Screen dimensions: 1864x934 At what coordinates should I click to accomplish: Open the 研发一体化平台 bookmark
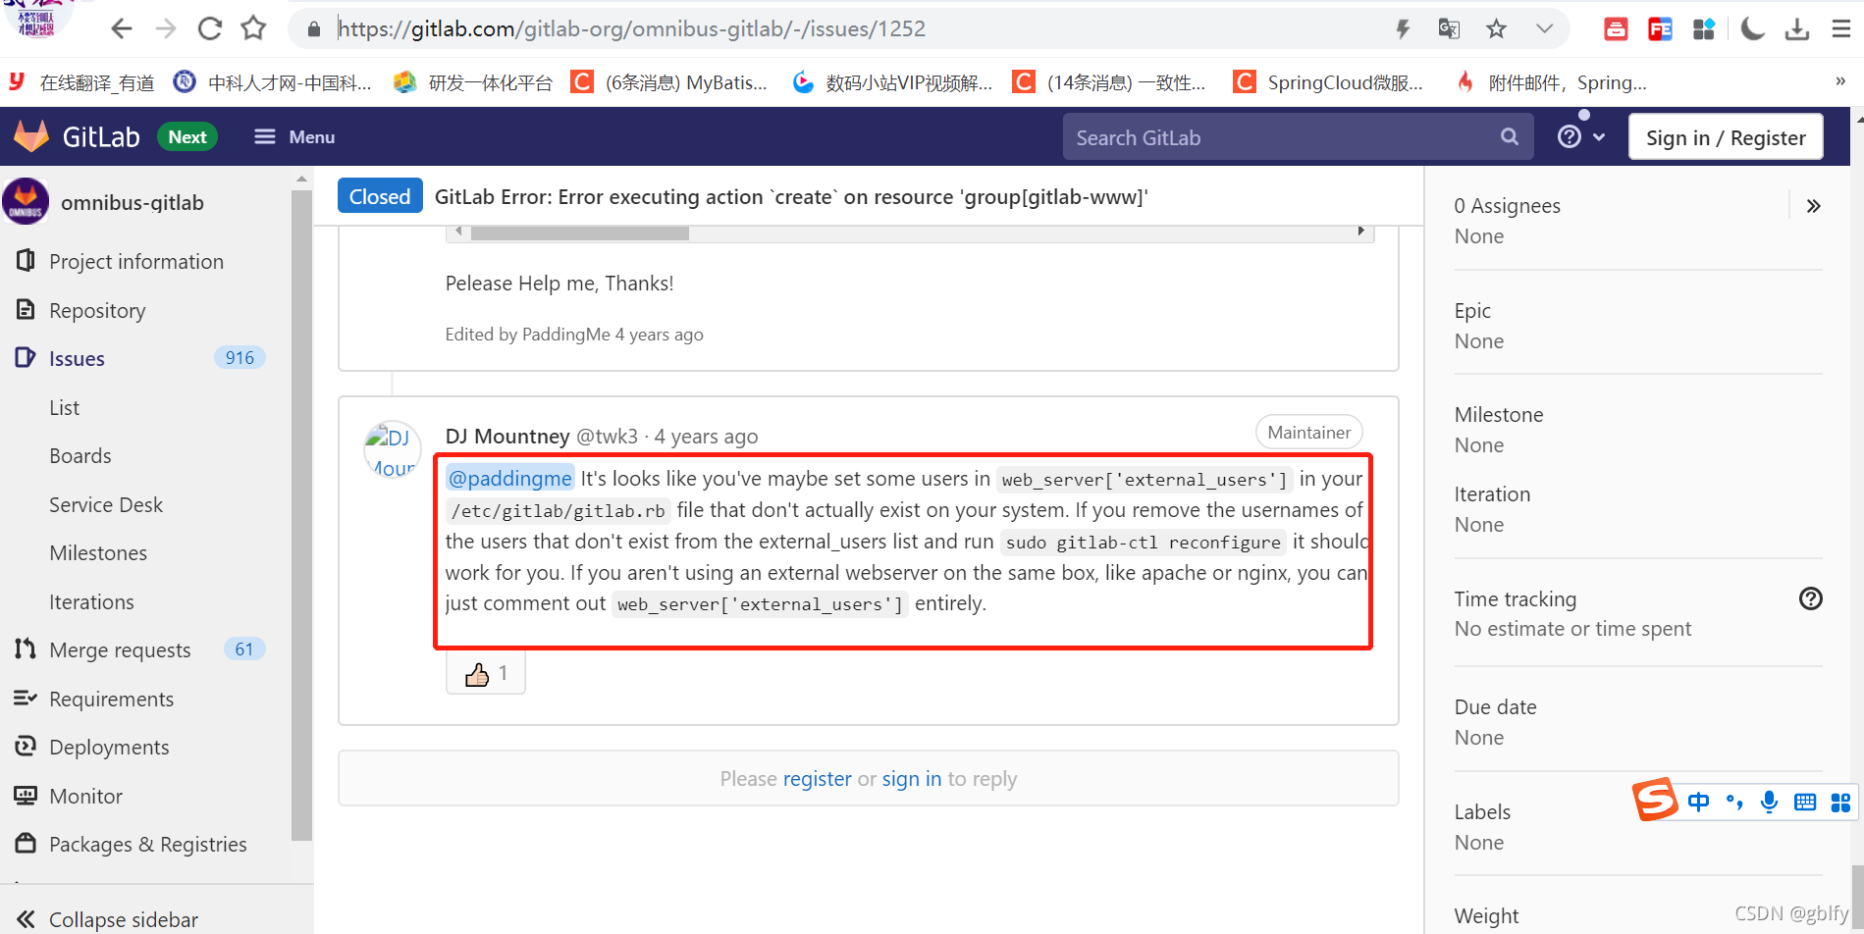[473, 82]
